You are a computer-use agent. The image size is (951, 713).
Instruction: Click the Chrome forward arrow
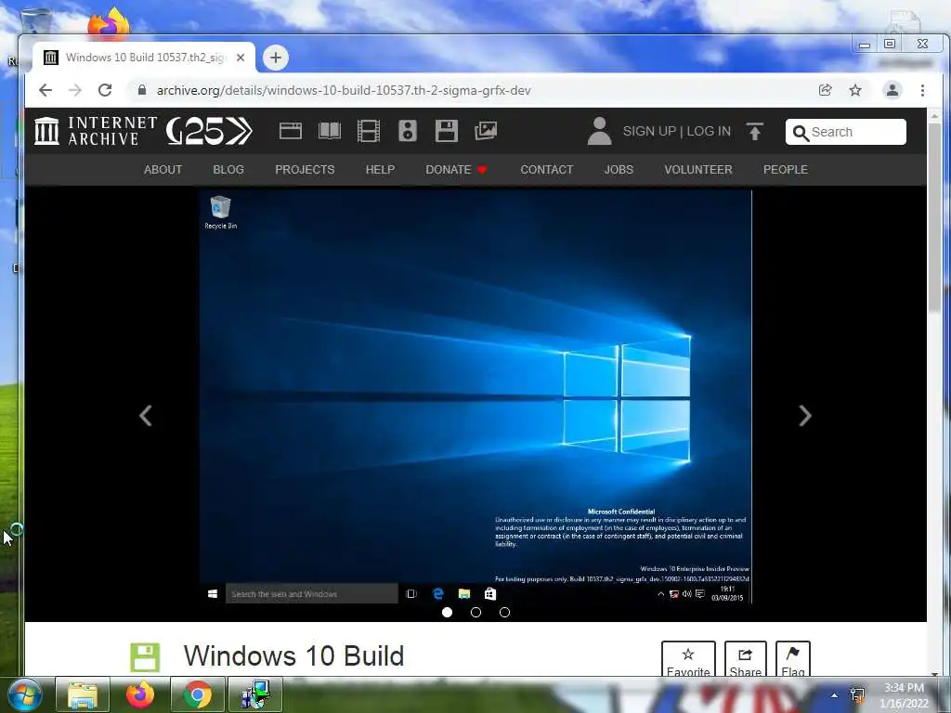[75, 90]
